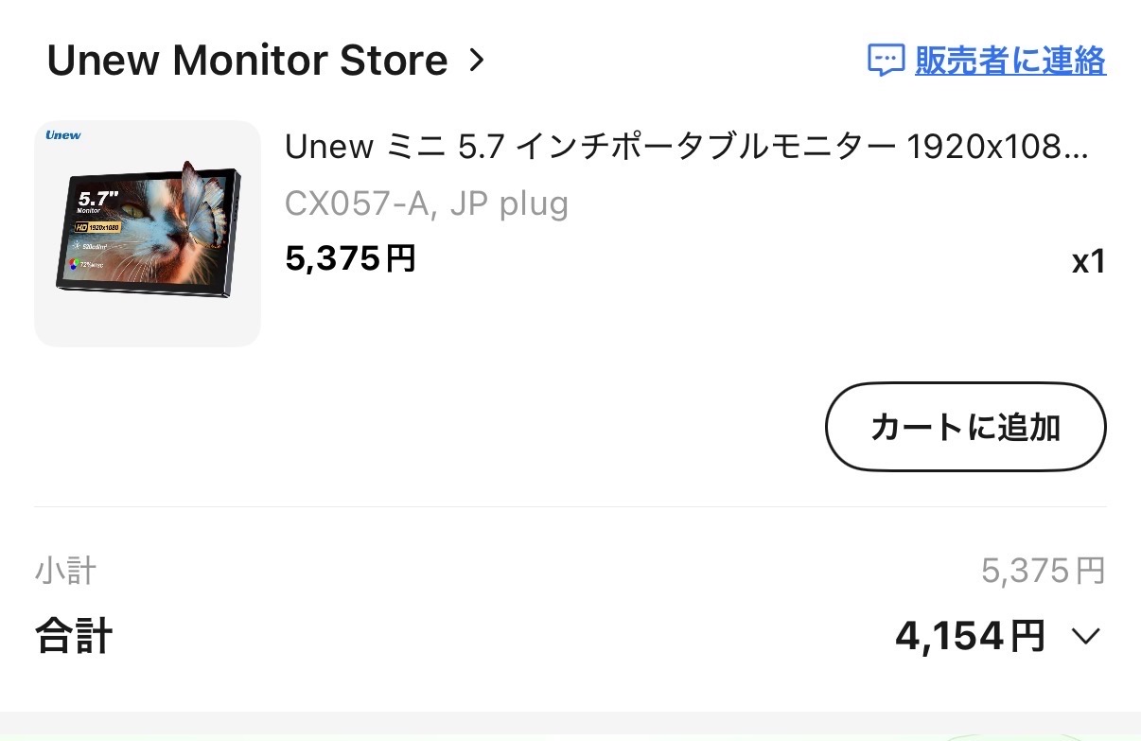Click the grey subtotal amount 5,375円
Image resolution: width=1141 pixels, height=741 pixels.
pos(1043,571)
